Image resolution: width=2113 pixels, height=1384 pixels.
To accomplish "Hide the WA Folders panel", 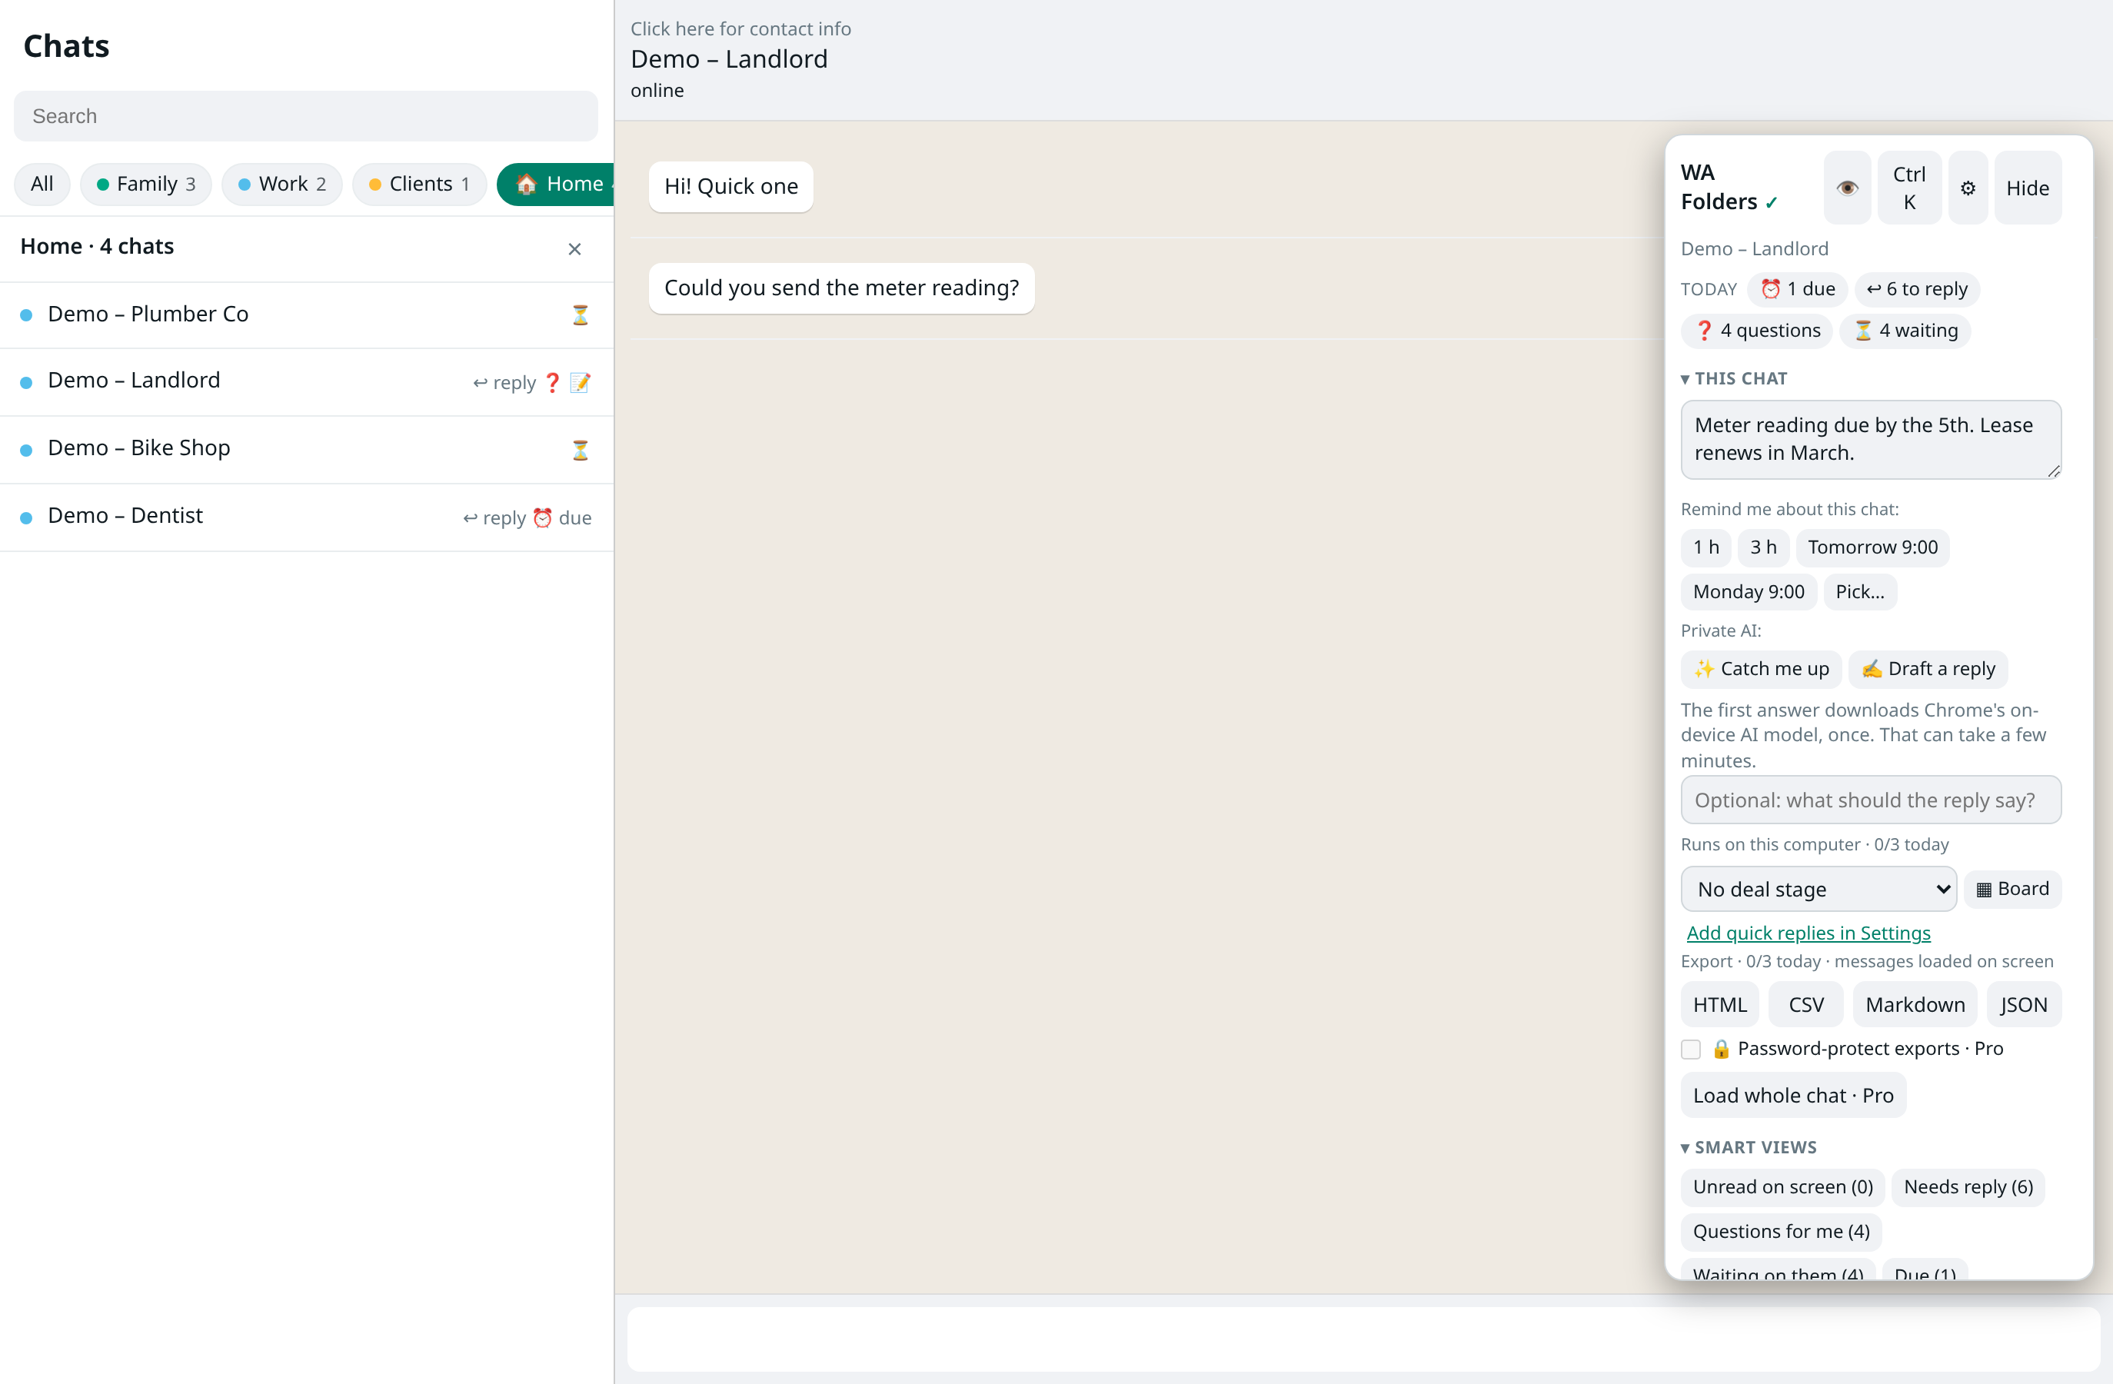I will (2027, 188).
